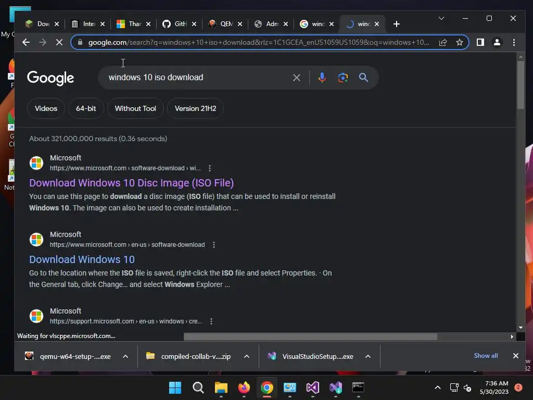Share this page icon in address bar

tap(443, 42)
